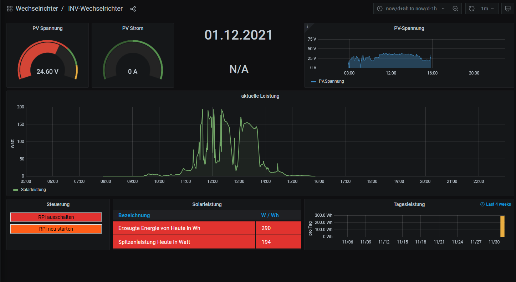This screenshot has width=516, height=282.
Task: Sort table by Bezeichnung column header
Action: tap(134, 215)
